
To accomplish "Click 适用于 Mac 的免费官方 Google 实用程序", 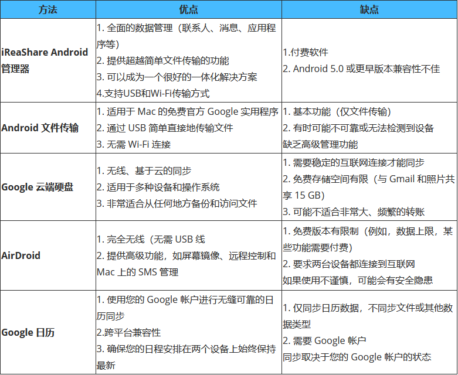I will point(188,112).
